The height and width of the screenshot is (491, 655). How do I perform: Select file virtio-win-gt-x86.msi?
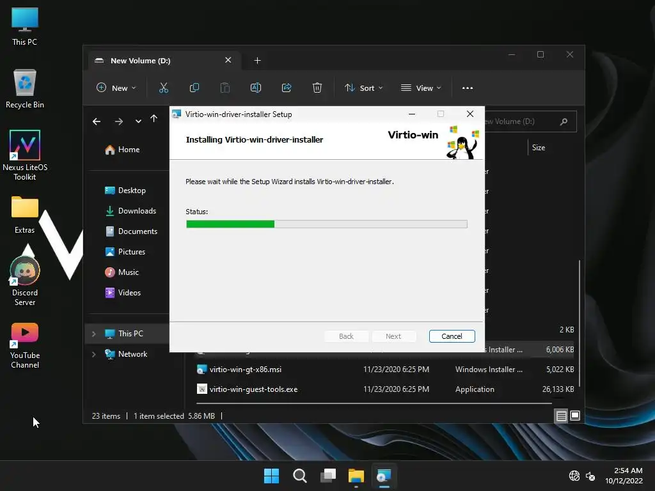(246, 370)
